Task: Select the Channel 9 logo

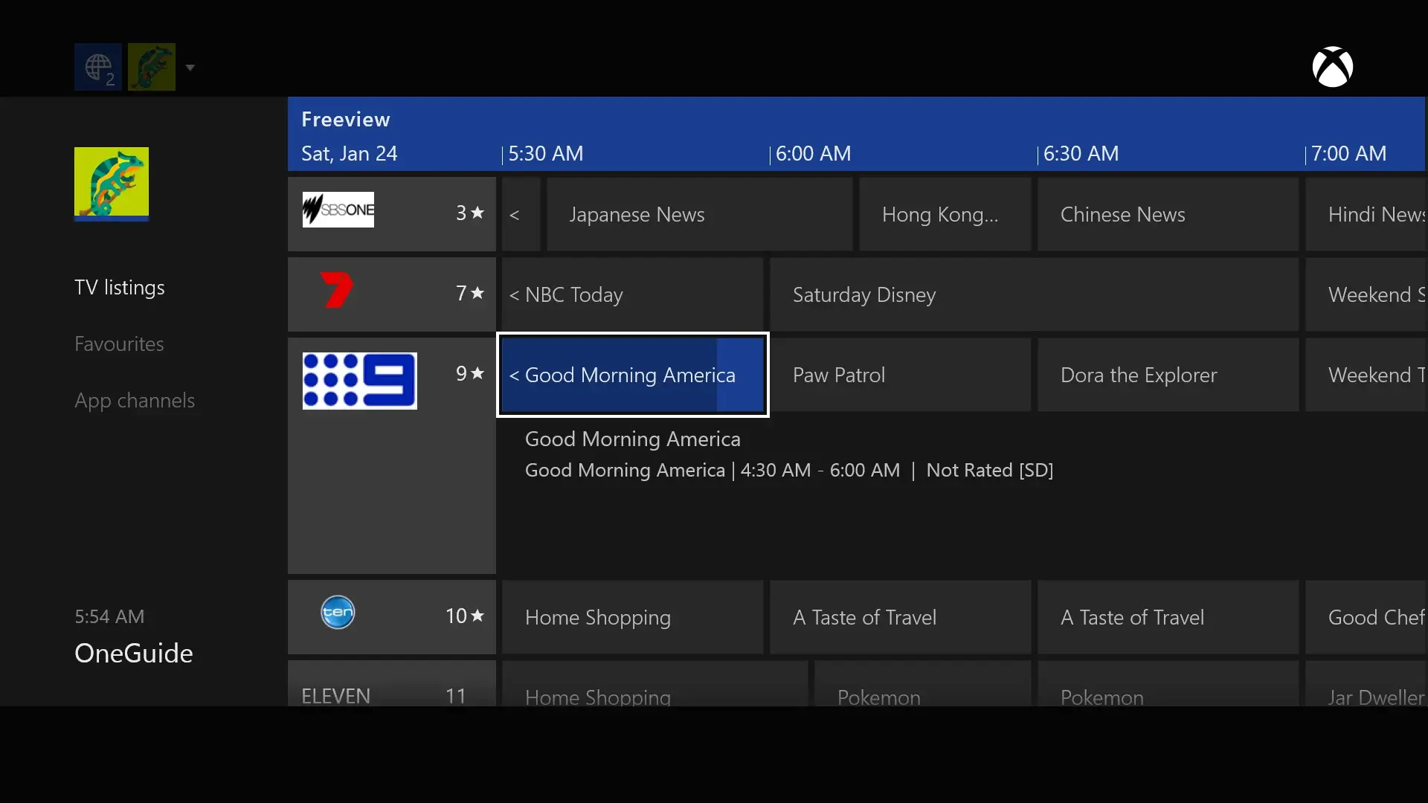Action: click(x=359, y=381)
